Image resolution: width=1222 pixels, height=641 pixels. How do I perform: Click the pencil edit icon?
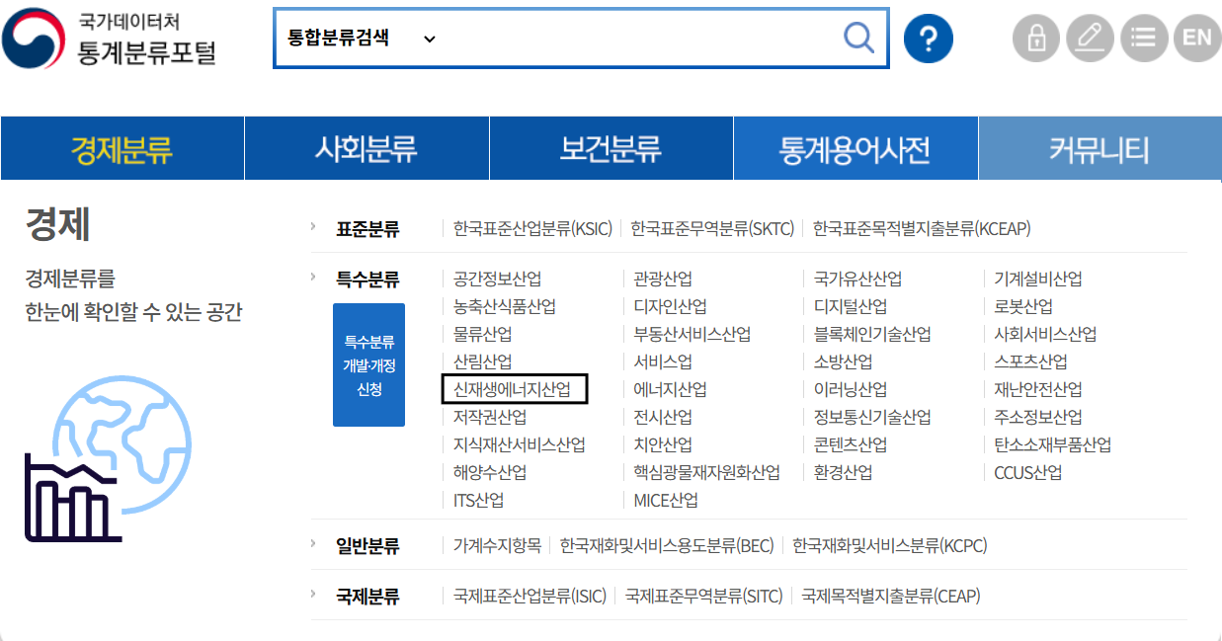pyautogui.click(x=1090, y=39)
